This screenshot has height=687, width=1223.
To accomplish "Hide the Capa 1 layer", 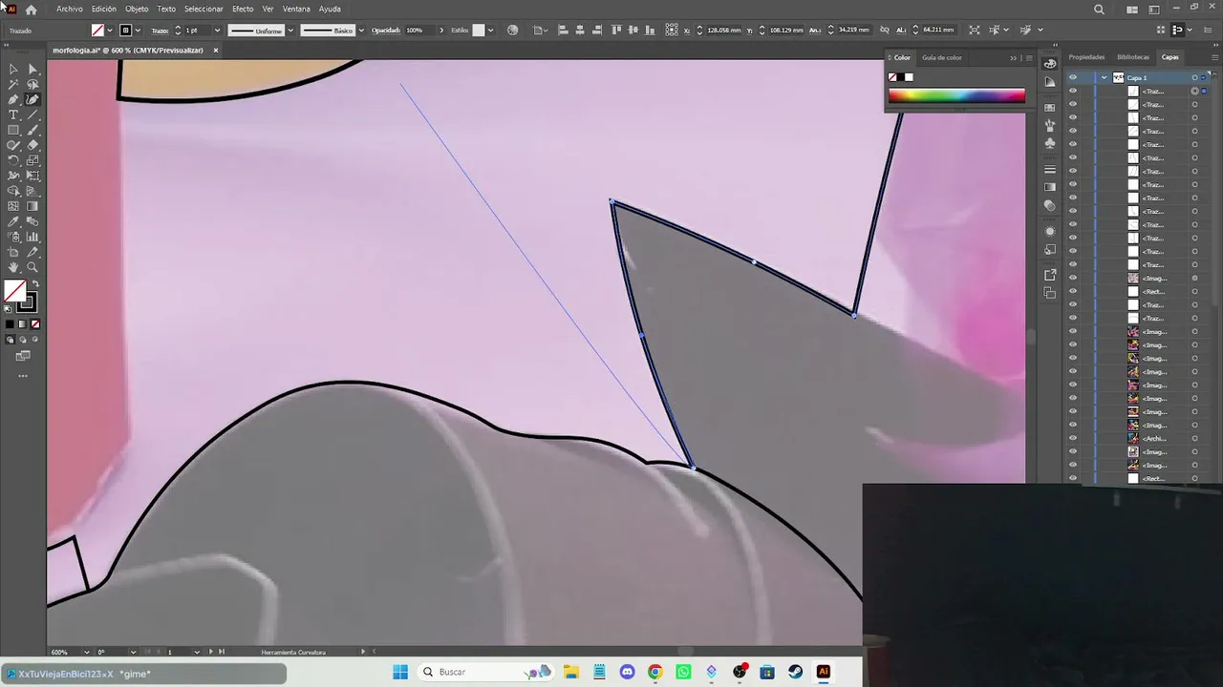I will tap(1073, 78).
